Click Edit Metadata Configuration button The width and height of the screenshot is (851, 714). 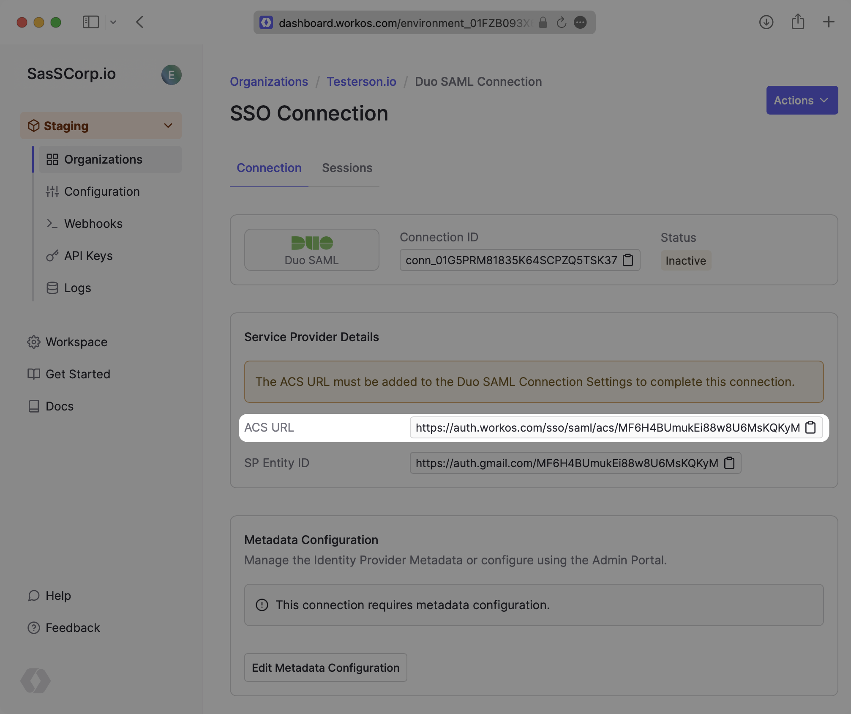[325, 667]
